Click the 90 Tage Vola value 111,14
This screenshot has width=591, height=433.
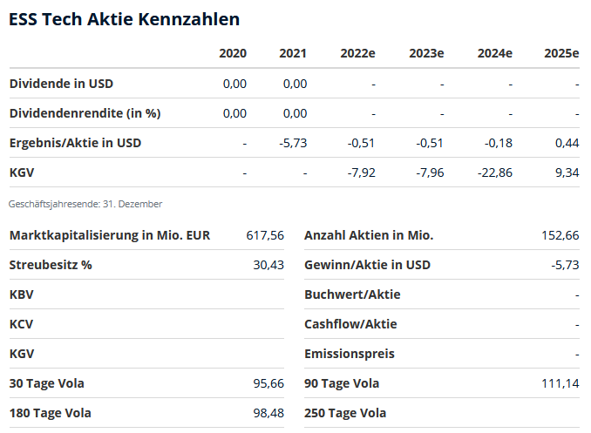pos(560,383)
